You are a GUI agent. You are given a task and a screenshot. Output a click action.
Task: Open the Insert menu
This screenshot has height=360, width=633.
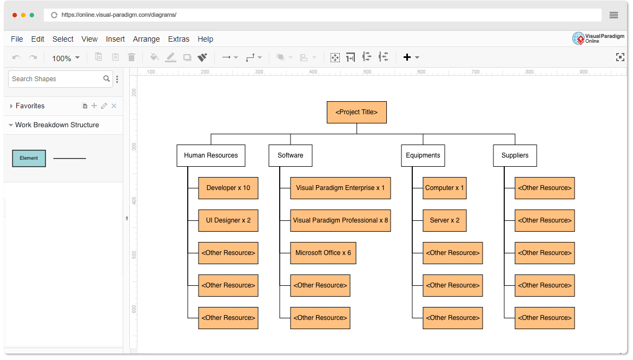click(115, 39)
